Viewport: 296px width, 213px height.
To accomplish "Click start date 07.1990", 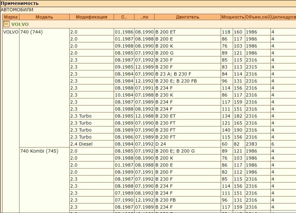I will point(124,200).
